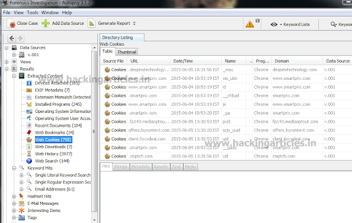
Task: Open the Media viewer tab
Action: (x=190, y=167)
